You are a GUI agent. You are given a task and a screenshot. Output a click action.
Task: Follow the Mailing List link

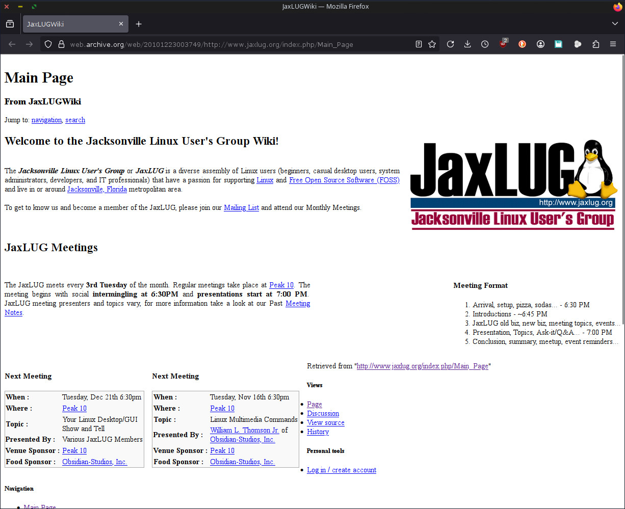241,207
